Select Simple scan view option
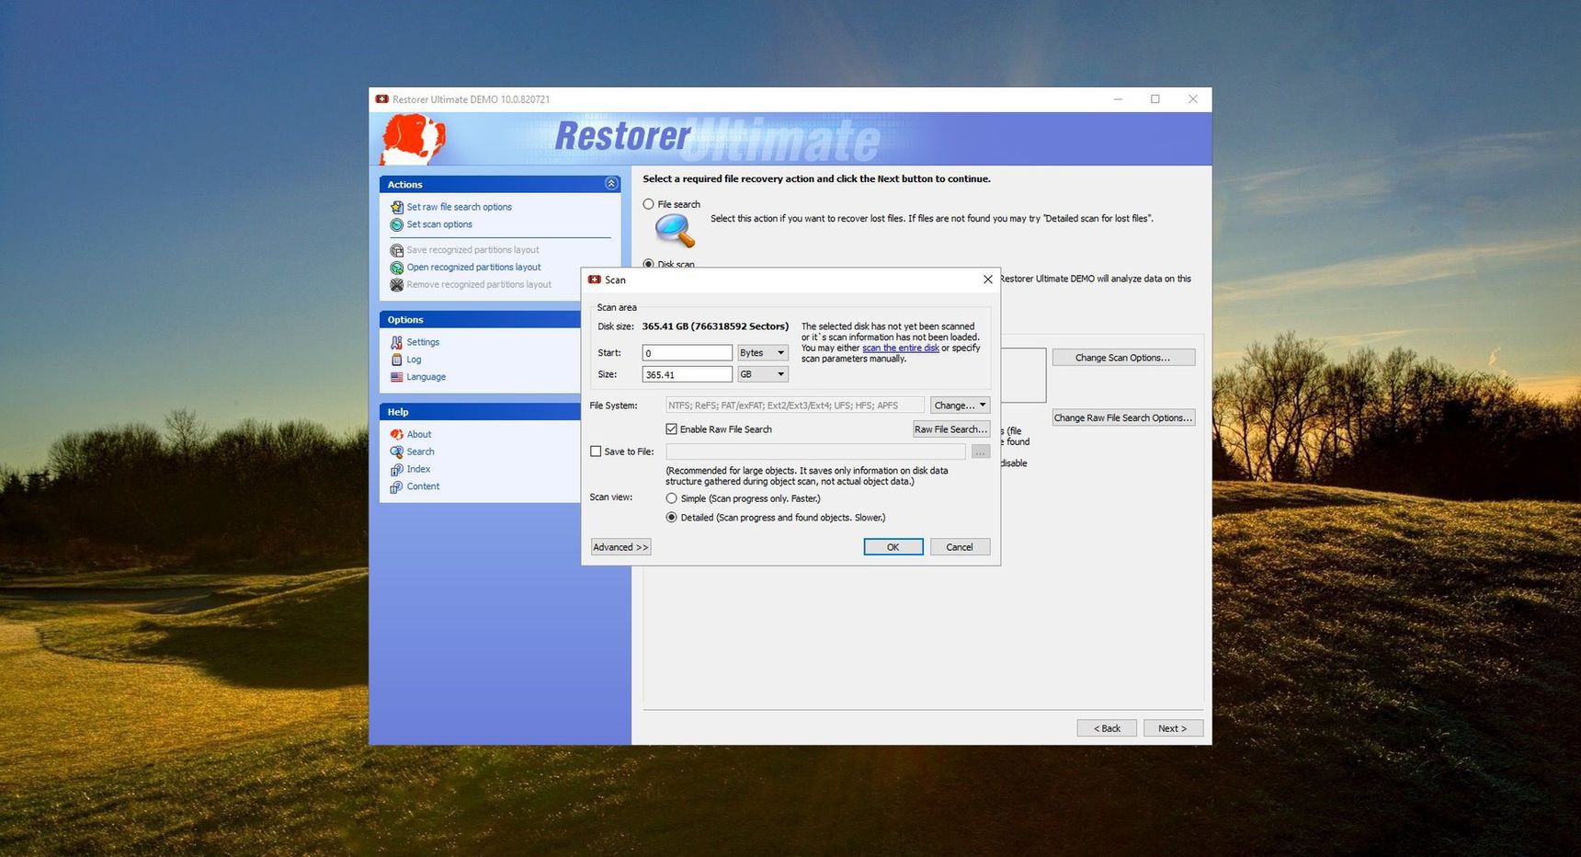The height and width of the screenshot is (857, 1581). pos(672,498)
